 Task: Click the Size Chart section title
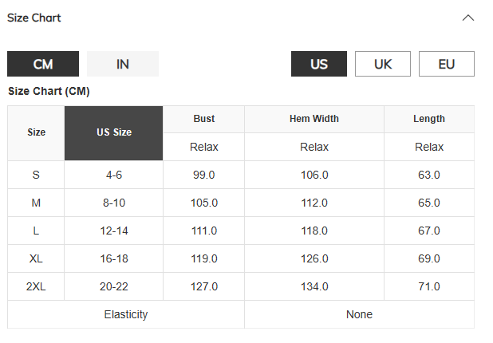pos(34,18)
